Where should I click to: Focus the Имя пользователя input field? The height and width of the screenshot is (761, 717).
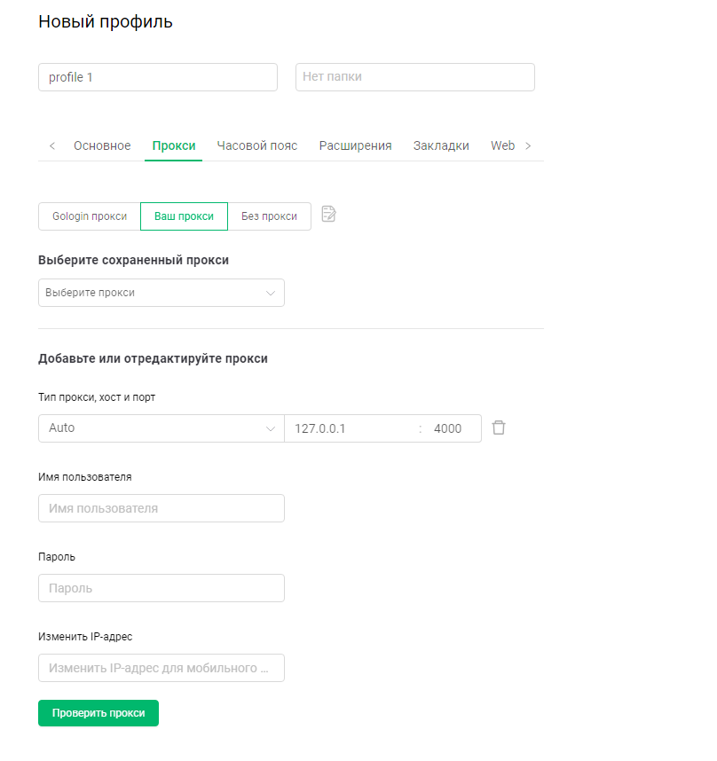coord(161,508)
